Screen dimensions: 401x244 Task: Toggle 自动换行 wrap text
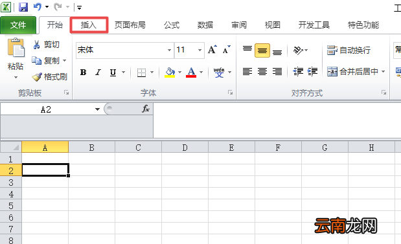349,50
